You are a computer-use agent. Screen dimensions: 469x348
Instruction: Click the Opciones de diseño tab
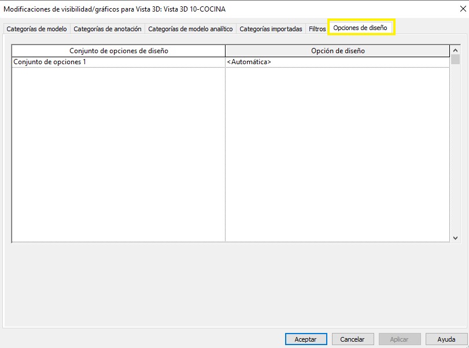(360, 28)
